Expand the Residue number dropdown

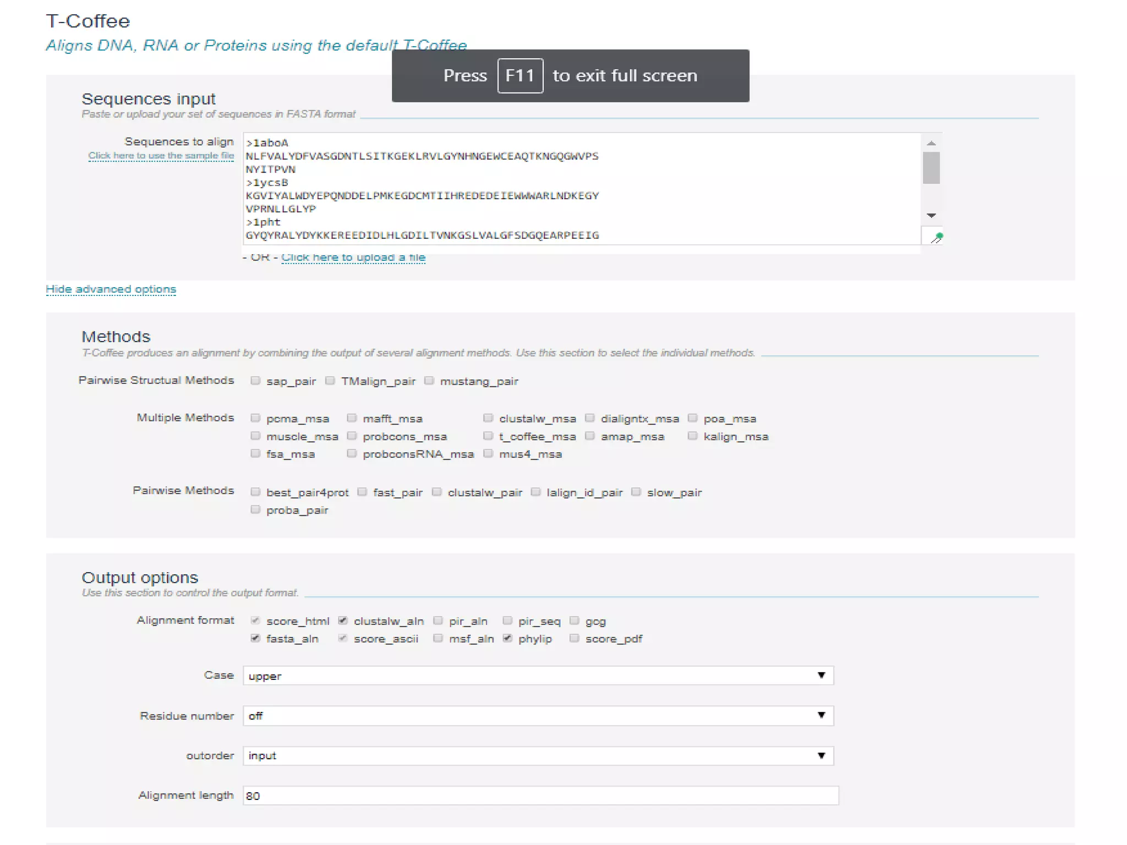538,716
